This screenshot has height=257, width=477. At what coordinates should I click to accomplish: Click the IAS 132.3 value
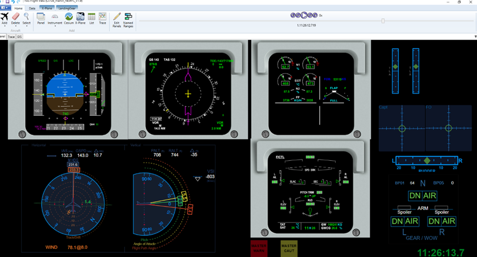[x=66, y=155]
